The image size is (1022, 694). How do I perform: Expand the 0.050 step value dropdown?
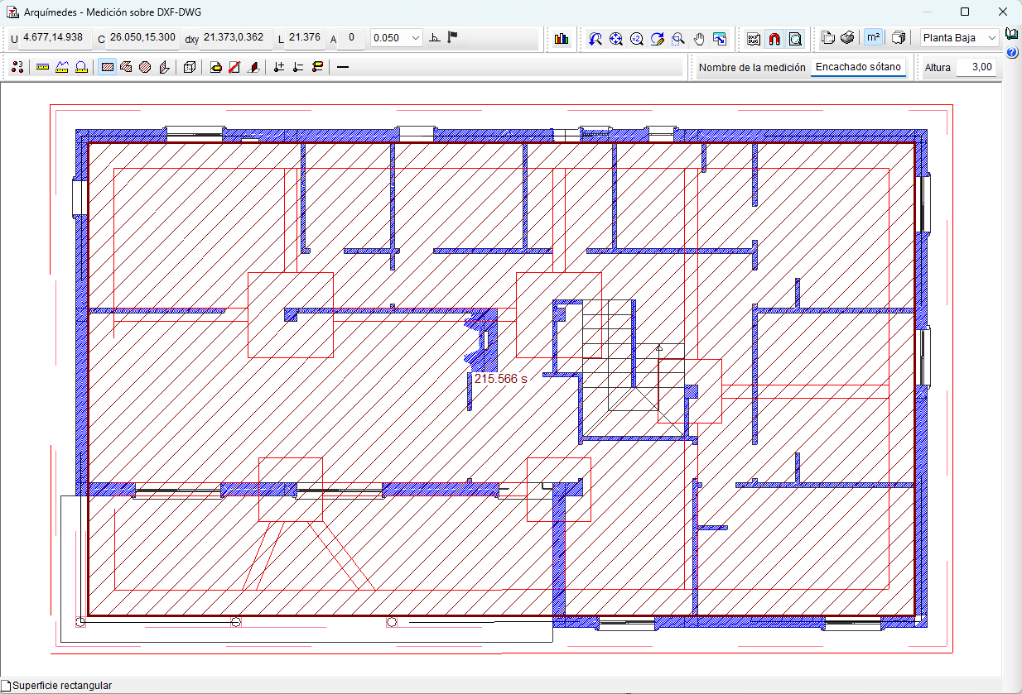pos(415,38)
